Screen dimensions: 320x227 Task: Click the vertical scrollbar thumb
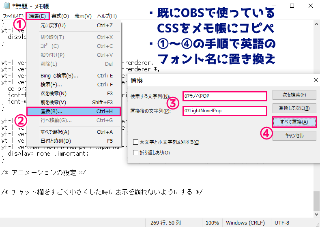(316, 200)
